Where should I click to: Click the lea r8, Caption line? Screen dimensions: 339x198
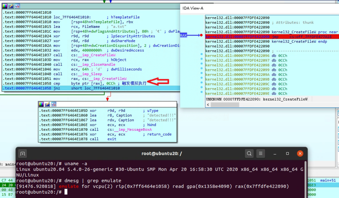[108, 115]
